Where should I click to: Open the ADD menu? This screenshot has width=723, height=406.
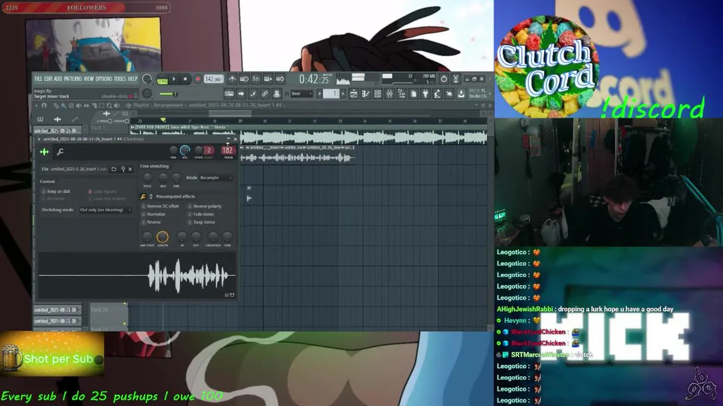(x=58, y=79)
